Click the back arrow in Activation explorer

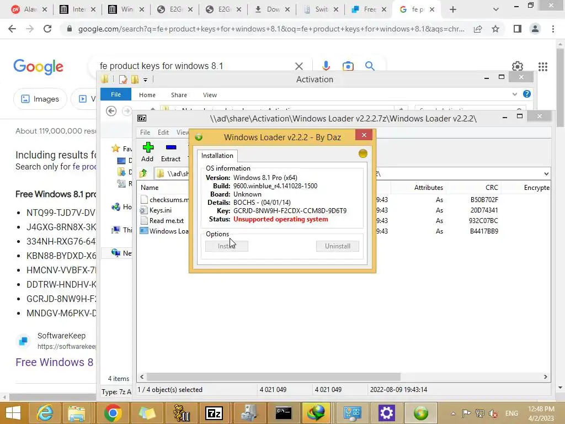click(x=111, y=111)
